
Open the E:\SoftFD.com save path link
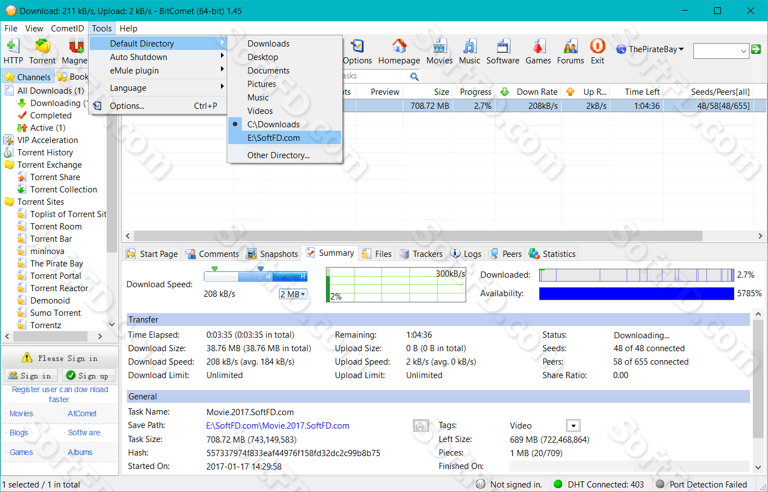[278, 426]
